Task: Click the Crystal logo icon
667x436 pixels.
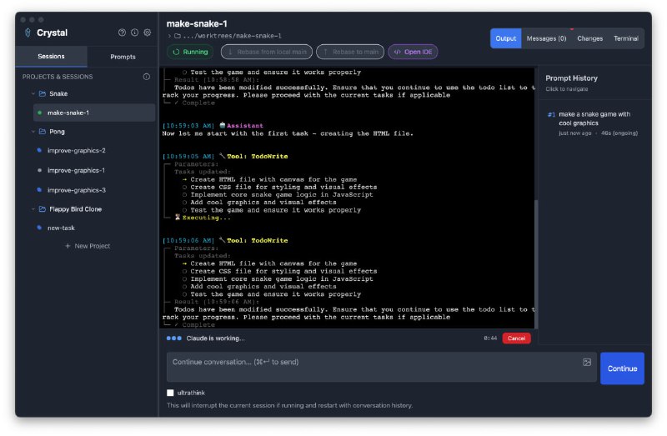Action: (28, 33)
